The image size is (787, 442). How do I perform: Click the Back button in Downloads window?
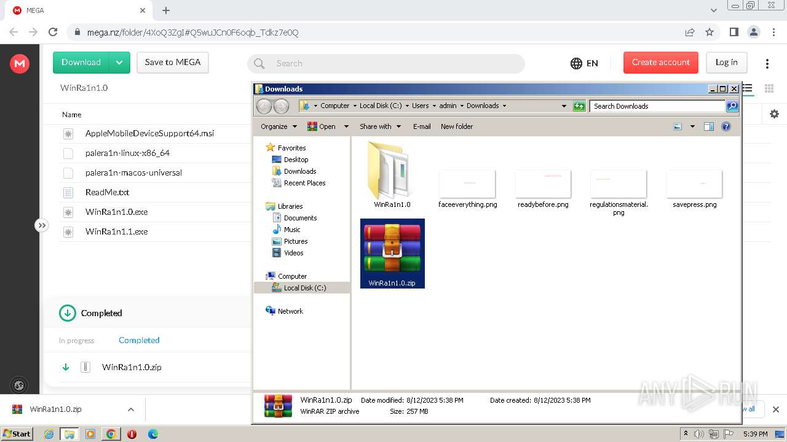pos(264,106)
